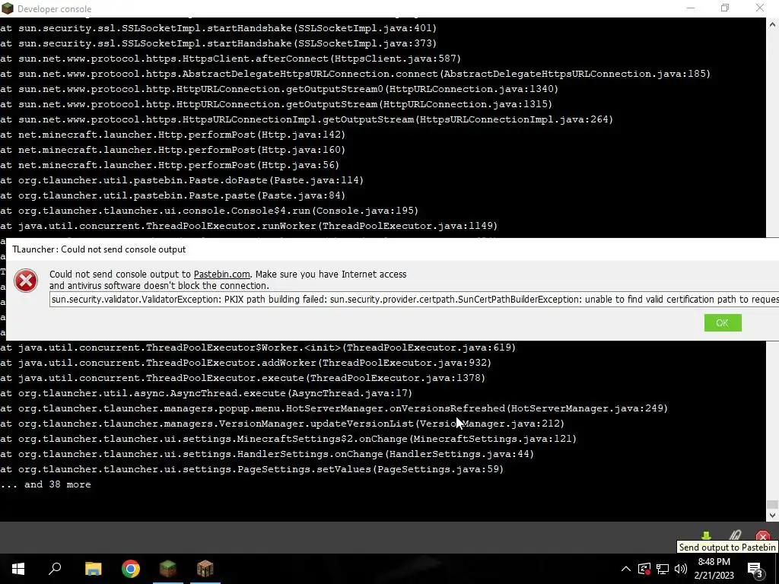Click the paperclip icon in the console toolbar
This screenshot has width=779, height=584.
[x=735, y=536]
